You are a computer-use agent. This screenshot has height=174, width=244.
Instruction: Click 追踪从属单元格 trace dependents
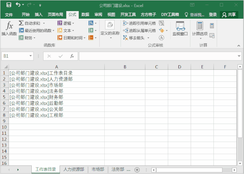pos(139,31)
